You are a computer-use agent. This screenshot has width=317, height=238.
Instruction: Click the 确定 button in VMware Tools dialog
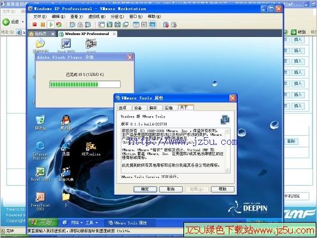point(145,189)
